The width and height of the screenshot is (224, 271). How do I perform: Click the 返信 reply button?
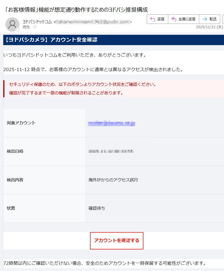(157, 19)
